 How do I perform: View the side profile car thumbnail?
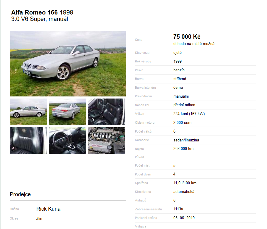tap(28, 112)
